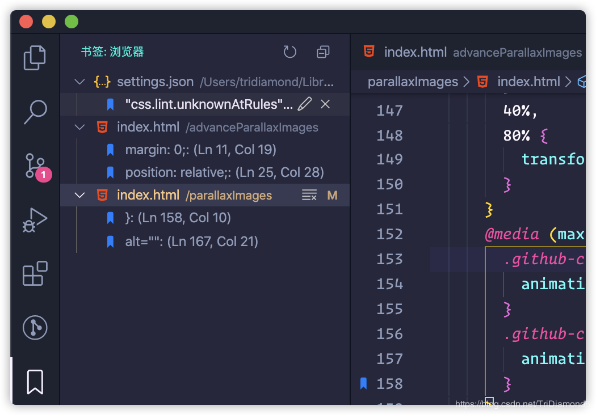This screenshot has width=596, height=415.
Task: Refresh the bookmarks list
Action: click(x=289, y=52)
